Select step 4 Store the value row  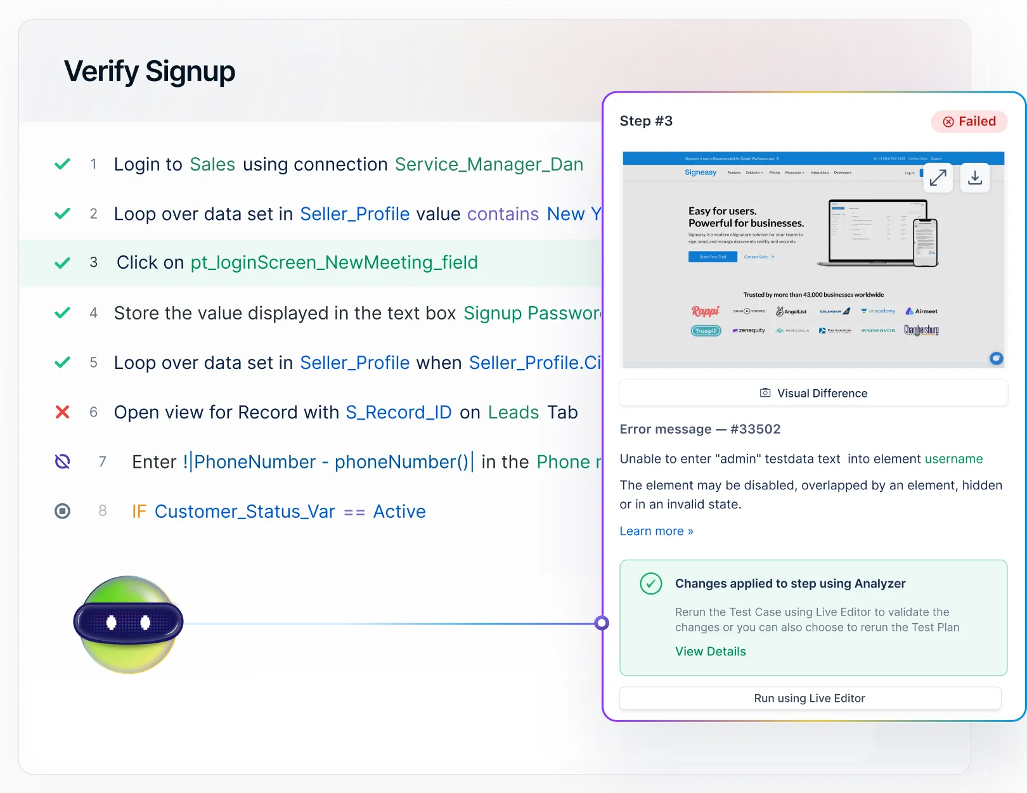coord(355,313)
